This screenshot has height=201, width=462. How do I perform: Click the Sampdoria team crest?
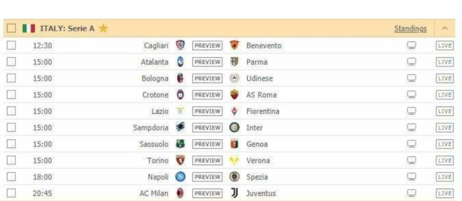click(180, 128)
